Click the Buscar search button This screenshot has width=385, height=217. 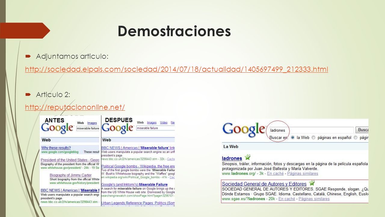click(x=362, y=130)
